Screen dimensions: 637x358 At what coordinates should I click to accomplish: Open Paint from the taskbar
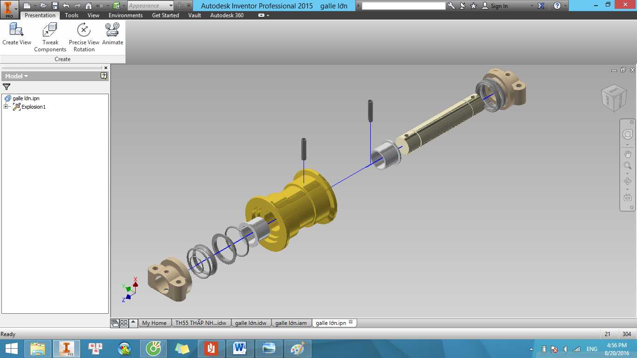click(297, 349)
